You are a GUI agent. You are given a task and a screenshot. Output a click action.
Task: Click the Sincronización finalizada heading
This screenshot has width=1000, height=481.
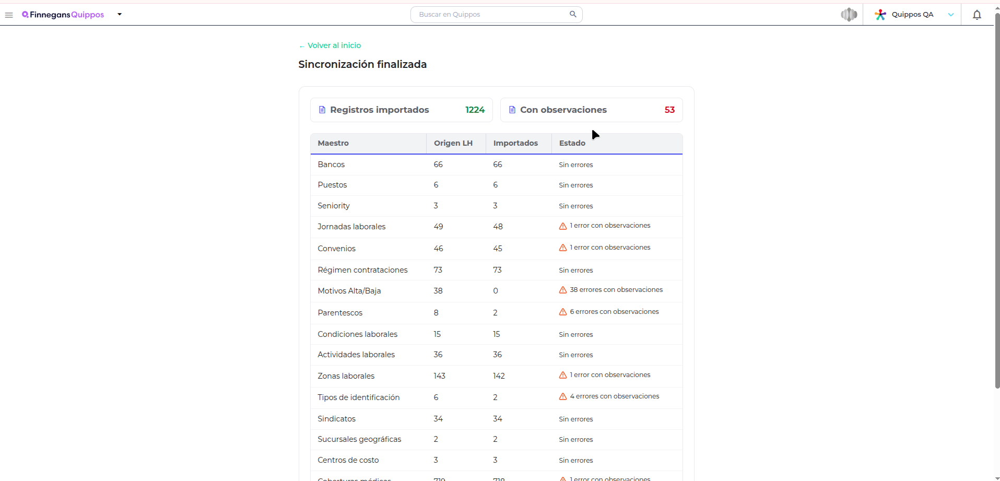point(362,64)
